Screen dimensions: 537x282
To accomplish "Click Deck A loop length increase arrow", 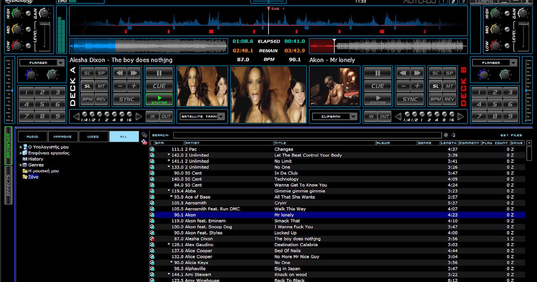I will 139,117.
